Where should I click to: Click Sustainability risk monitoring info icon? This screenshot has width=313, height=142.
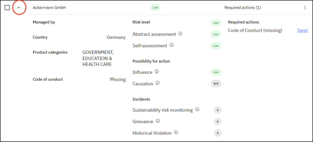pos(197,109)
